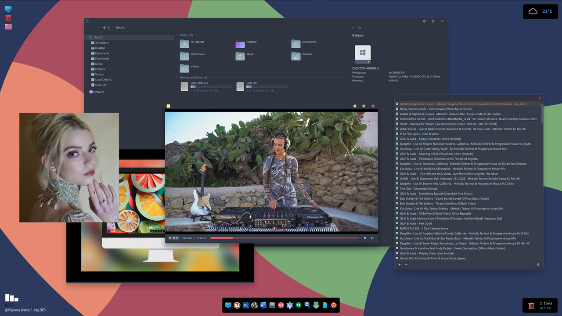Open the media player icon in the dock

(x=255, y=305)
